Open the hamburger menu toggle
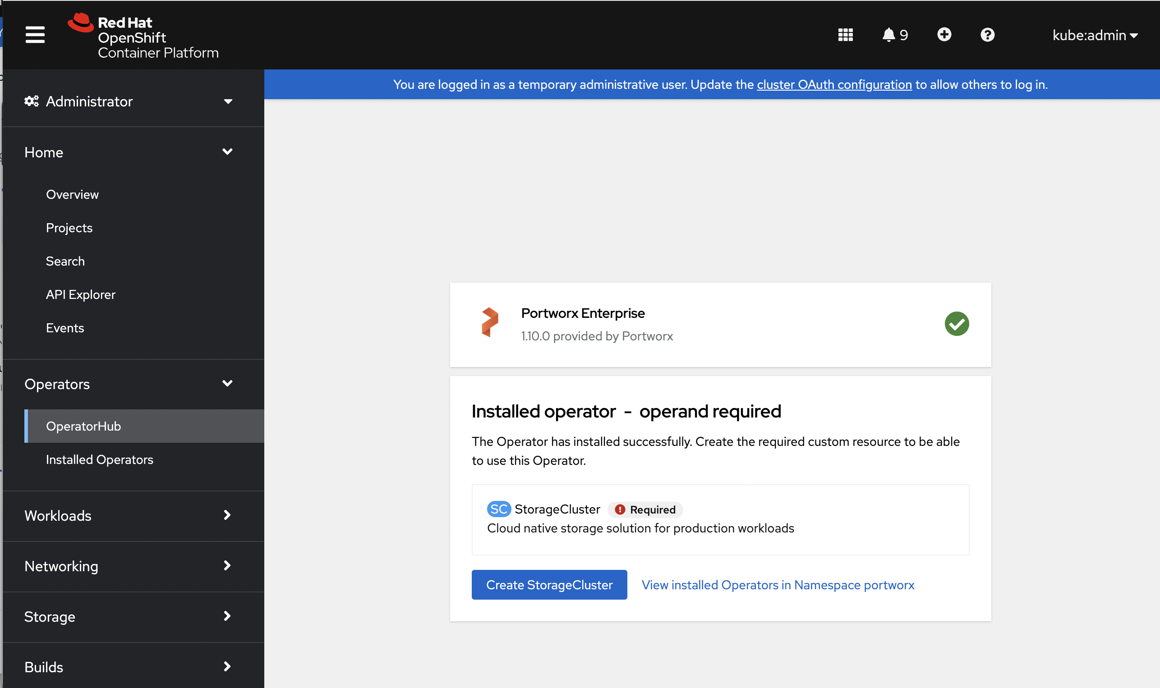Image resolution: width=1160 pixels, height=688 pixels. (33, 34)
